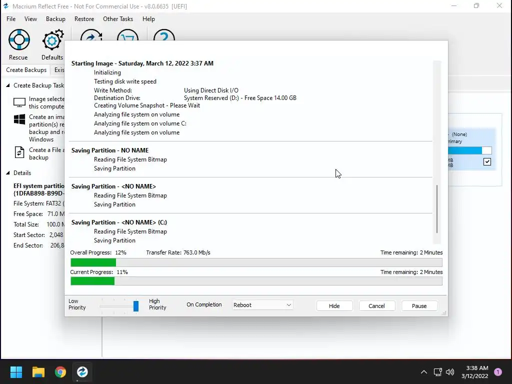The height and width of the screenshot is (384, 512).
Task: Collapse the Details section
Action: pos(8,173)
